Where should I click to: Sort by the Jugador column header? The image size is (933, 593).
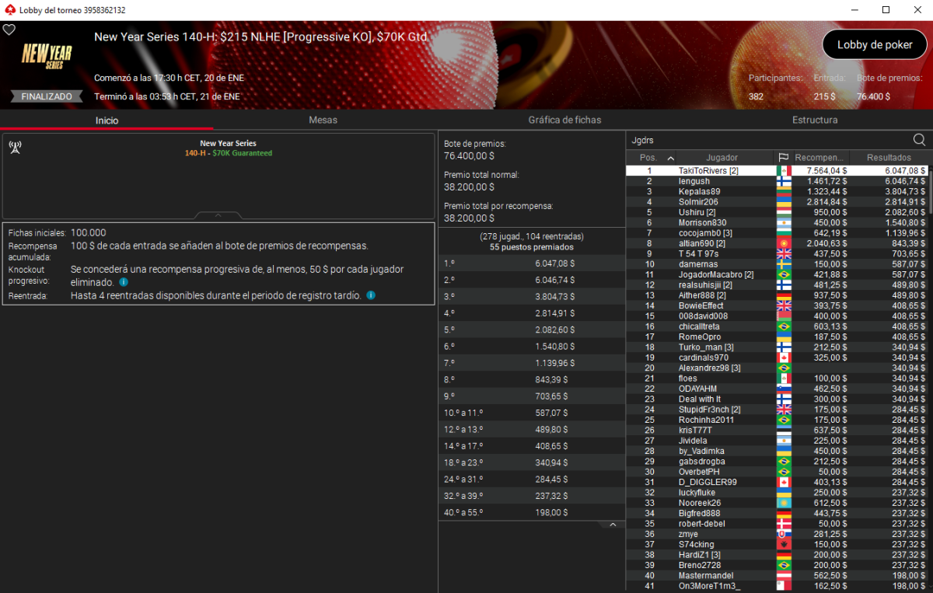pos(722,158)
